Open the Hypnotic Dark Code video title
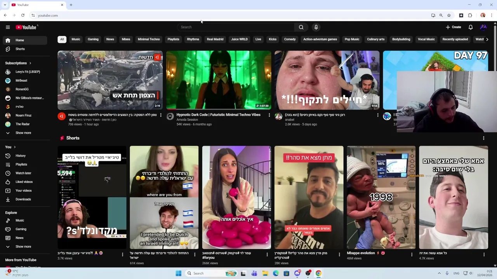Screen dimensions: 497x279 tap(218, 115)
